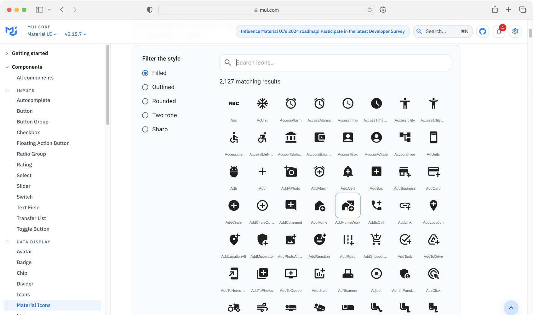Choose the AddToDrive icon
533x315 pixels.
pos(433,239)
